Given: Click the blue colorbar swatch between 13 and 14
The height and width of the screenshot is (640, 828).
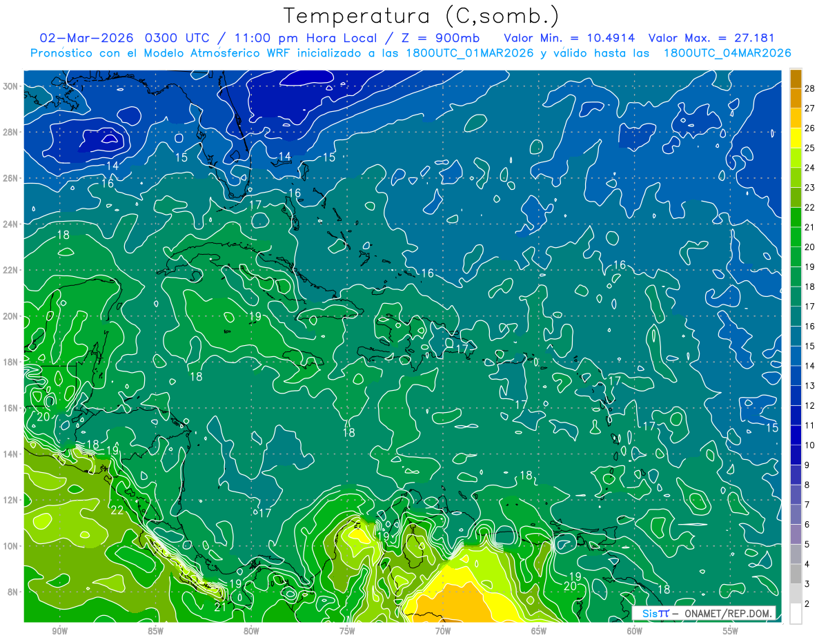Looking at the screenshot, I should pyautogui.click(x=796, y=376).
